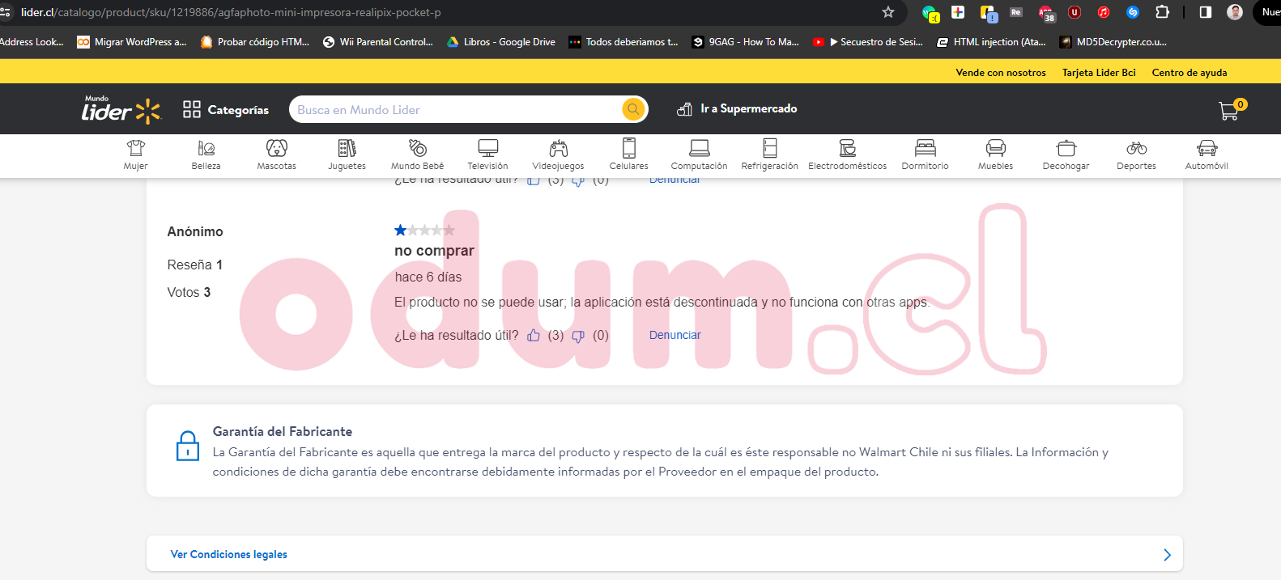
Task: Click Denunciar link on the review
Action: click(675, 335)
